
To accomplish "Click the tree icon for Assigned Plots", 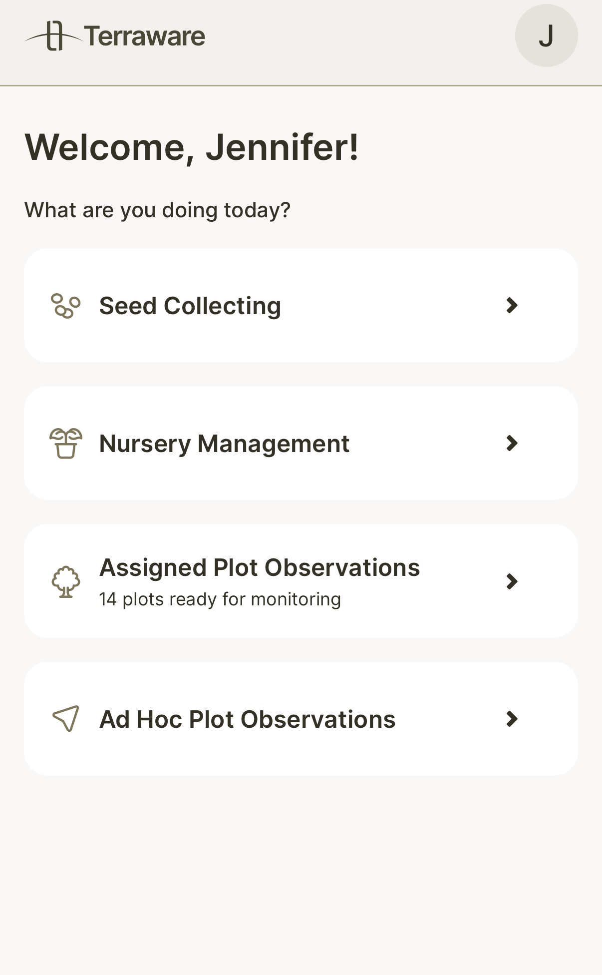I will [x=65, y=581].
